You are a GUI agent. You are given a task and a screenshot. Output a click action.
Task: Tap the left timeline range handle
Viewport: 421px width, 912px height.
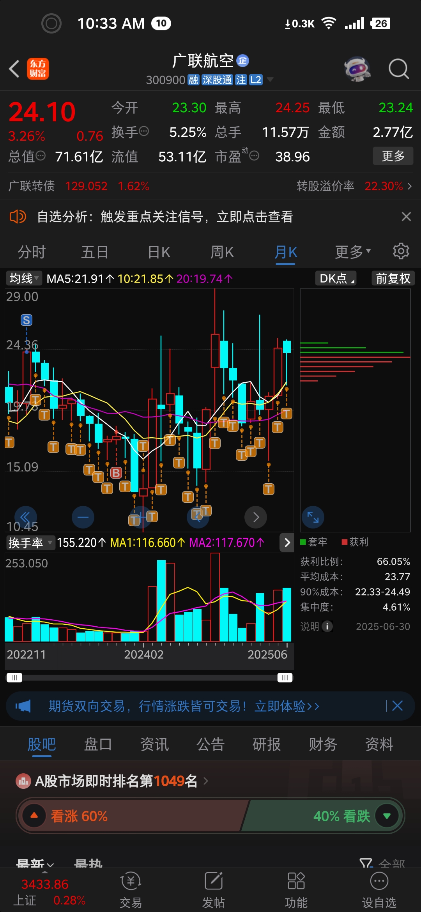(x=14, y=677)
